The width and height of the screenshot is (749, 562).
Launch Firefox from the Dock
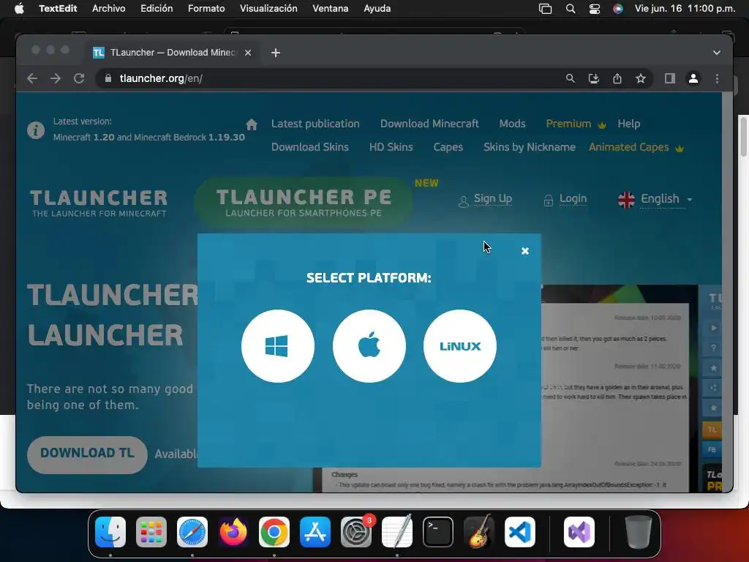coord(233,532)
